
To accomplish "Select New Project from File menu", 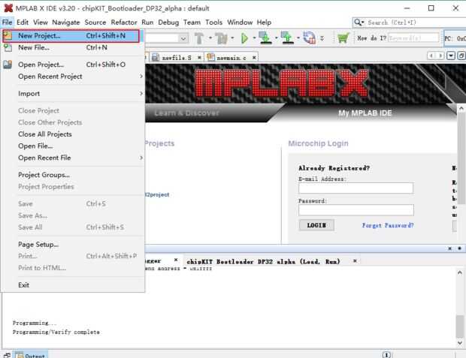I will pos(71,36).
